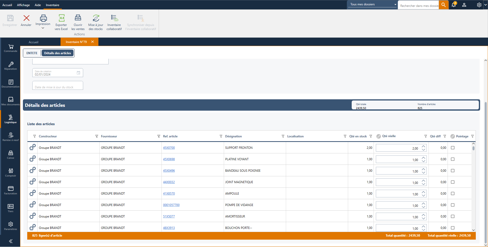Image resolution: width=488 pixels, height=247 pixels.
Task: Open Tiers in the sidebar
Action: coord(11,208)
